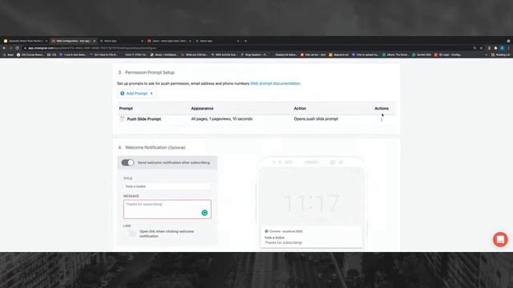Bookmark this page with the star icon

pos(481,48)
